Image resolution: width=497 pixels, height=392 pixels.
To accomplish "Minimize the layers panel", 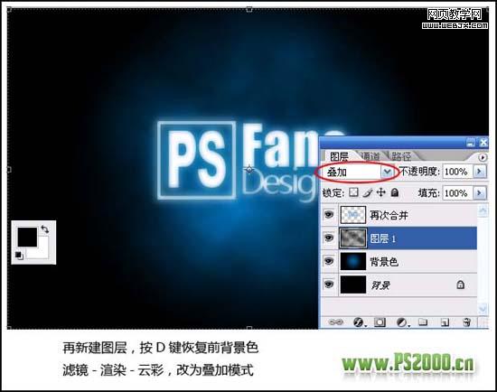I will [x=471, y=143].
